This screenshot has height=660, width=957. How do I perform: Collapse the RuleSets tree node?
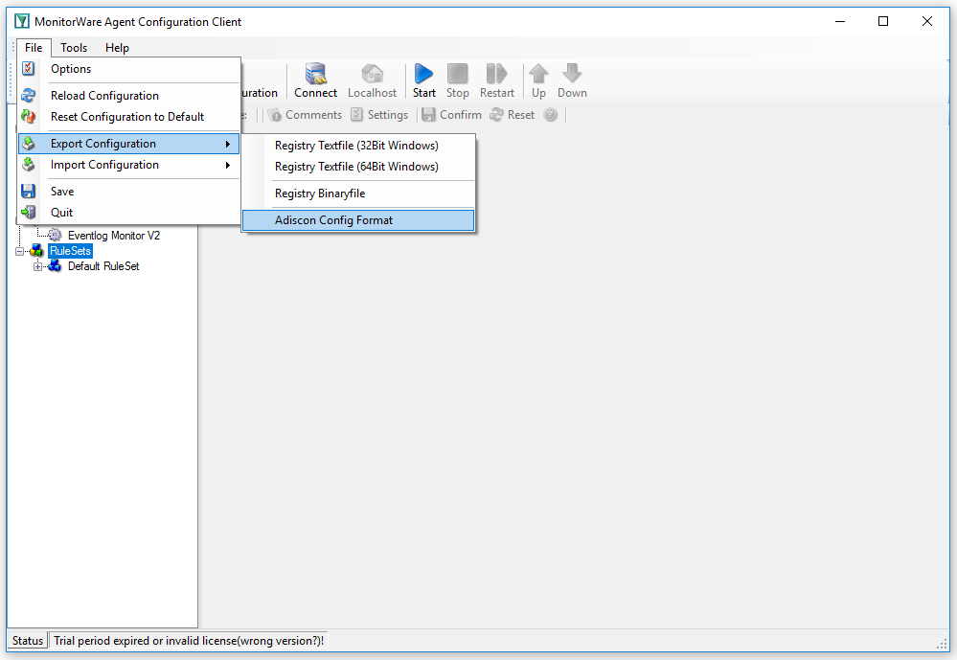pyautogui.click(x=19, y=251)
